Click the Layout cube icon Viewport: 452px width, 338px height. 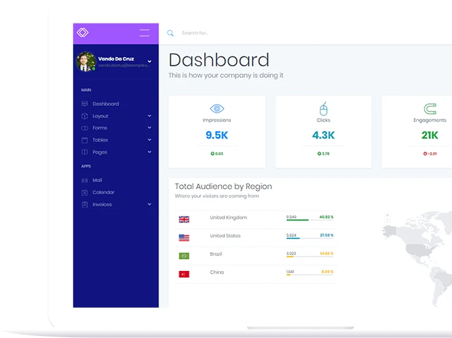[x=85, y=116]
